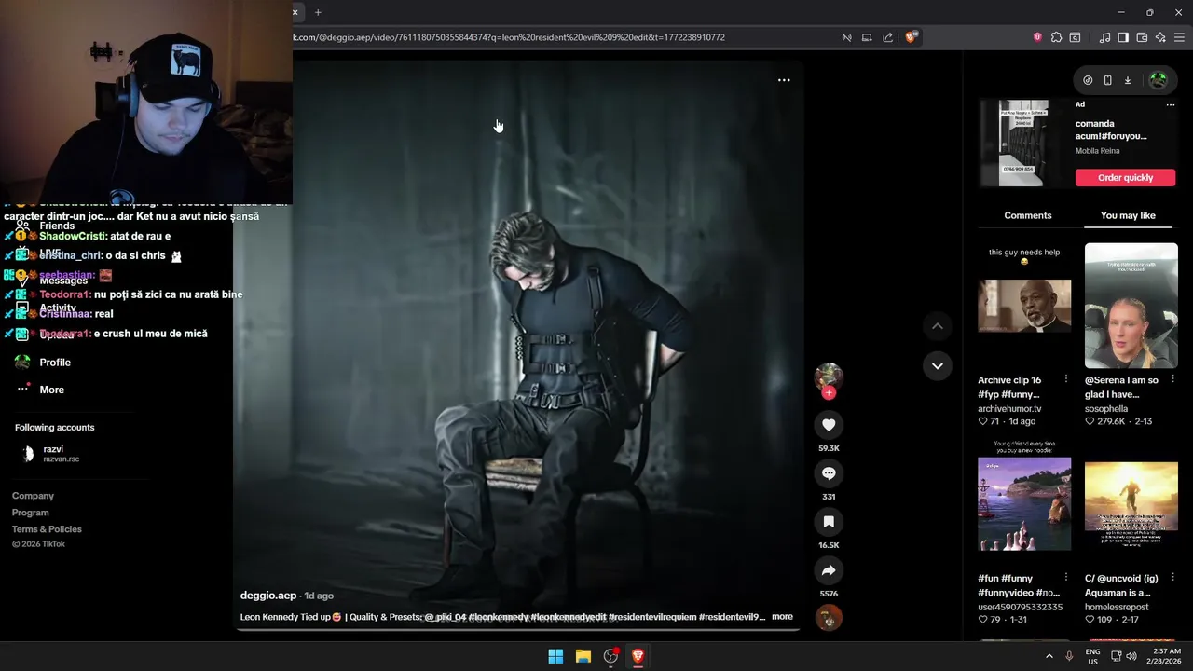Open Brave browser taskbar icon

(638, 656)
